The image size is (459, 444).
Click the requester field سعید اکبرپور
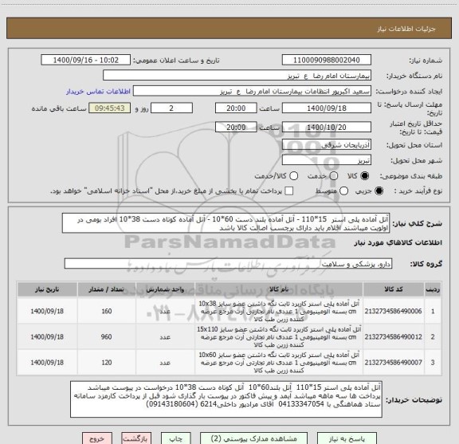tap(252, 92)
